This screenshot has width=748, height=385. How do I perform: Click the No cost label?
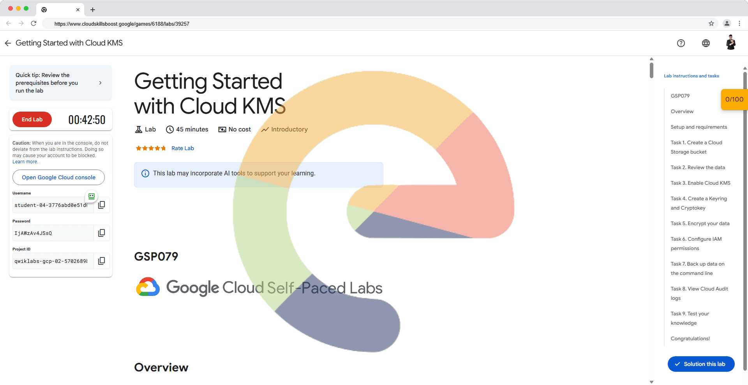pyautogui.click(x=240, y=129)
